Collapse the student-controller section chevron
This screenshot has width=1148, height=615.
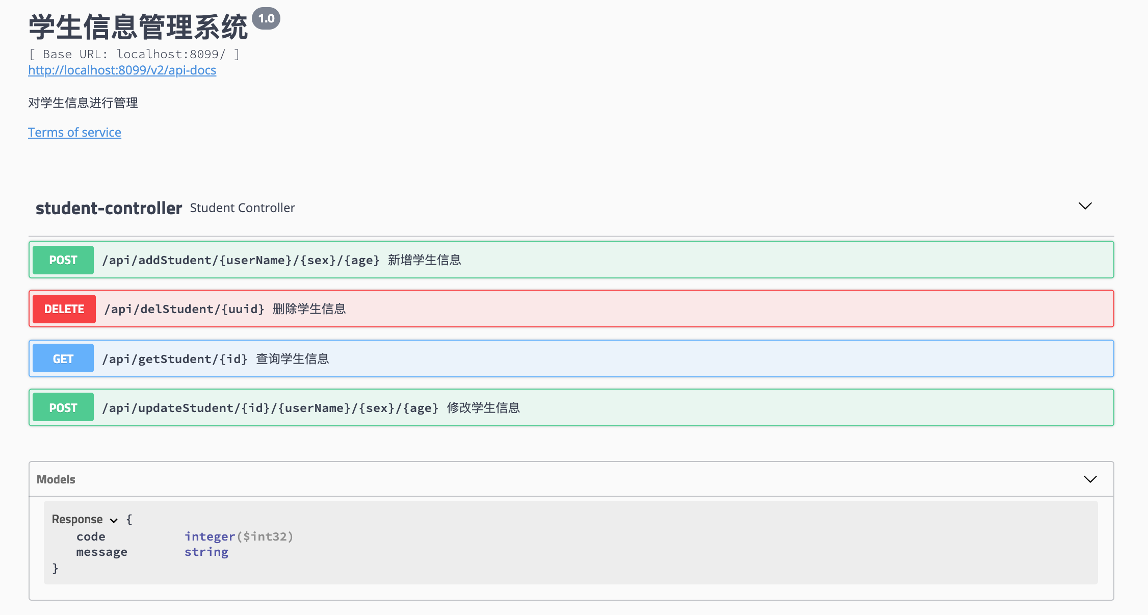1085,206
